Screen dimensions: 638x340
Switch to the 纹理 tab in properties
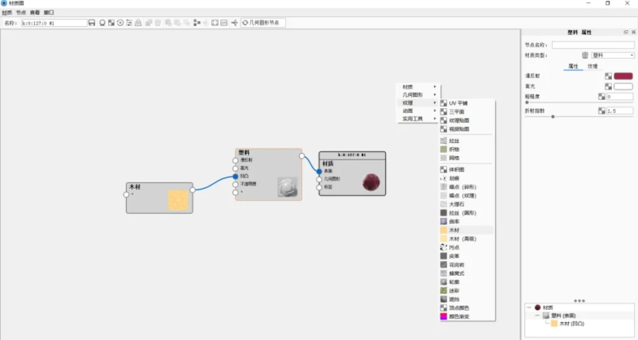click(592, 66)
